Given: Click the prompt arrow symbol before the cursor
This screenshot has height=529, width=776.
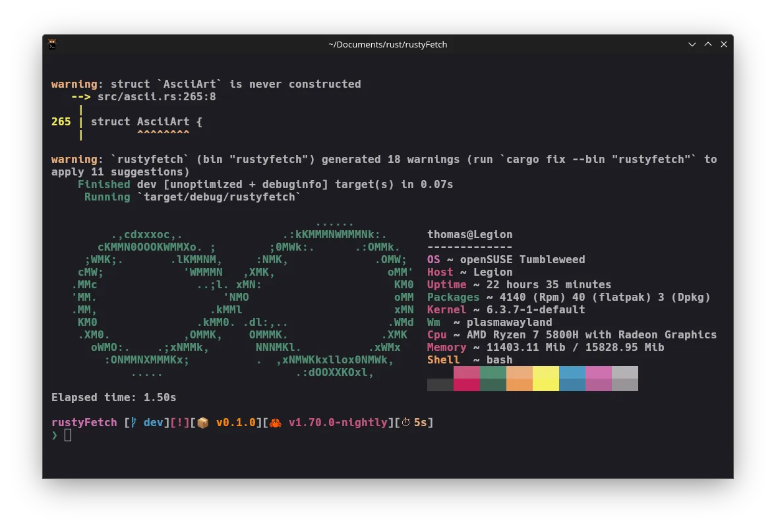Looking at the screenshot, I should tap(55, 435).
